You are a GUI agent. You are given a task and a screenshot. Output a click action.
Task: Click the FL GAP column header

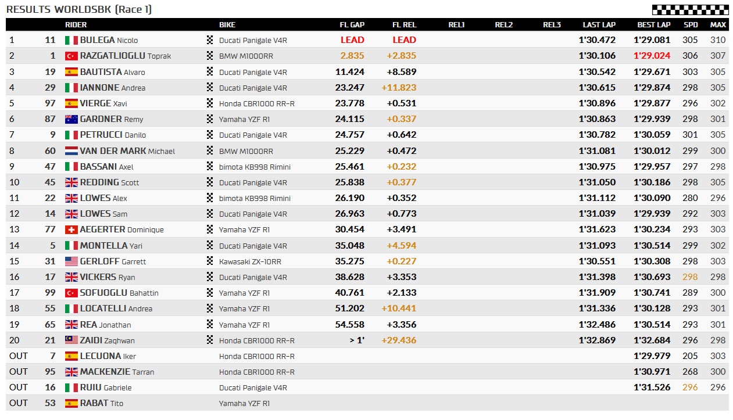coord(352,25)
